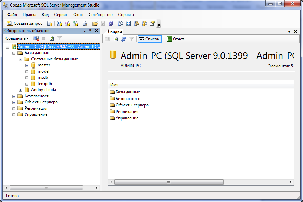
Task: Open the Template Explorer toolbar icon
Action: pyautogui.click(x=144, y=23)
